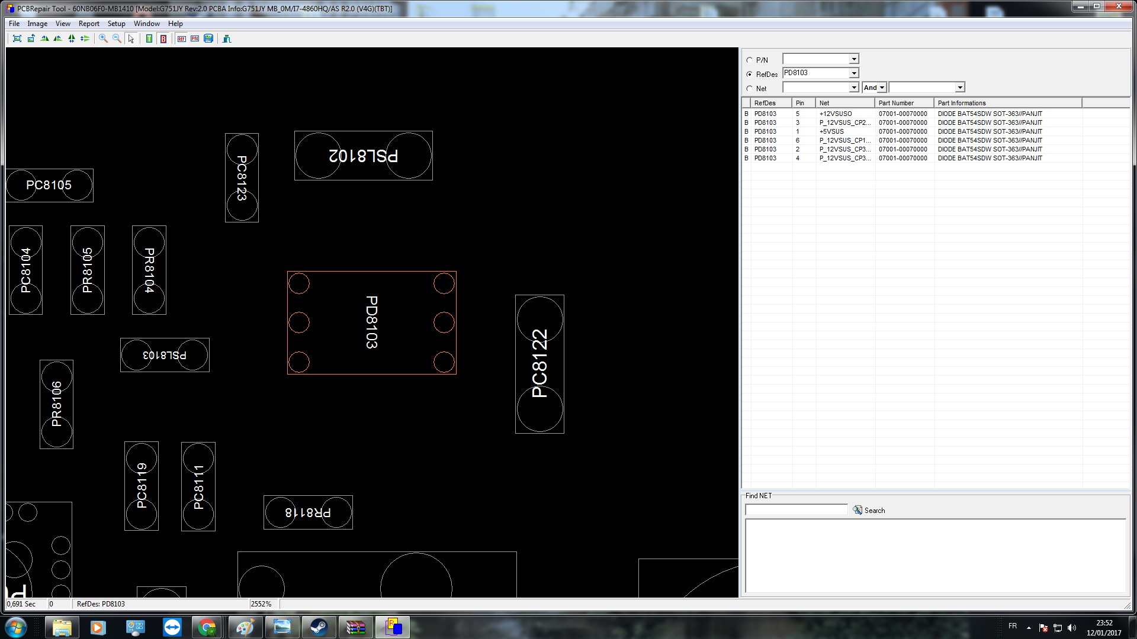Click the Search button under Find NET

click(869, 510)
